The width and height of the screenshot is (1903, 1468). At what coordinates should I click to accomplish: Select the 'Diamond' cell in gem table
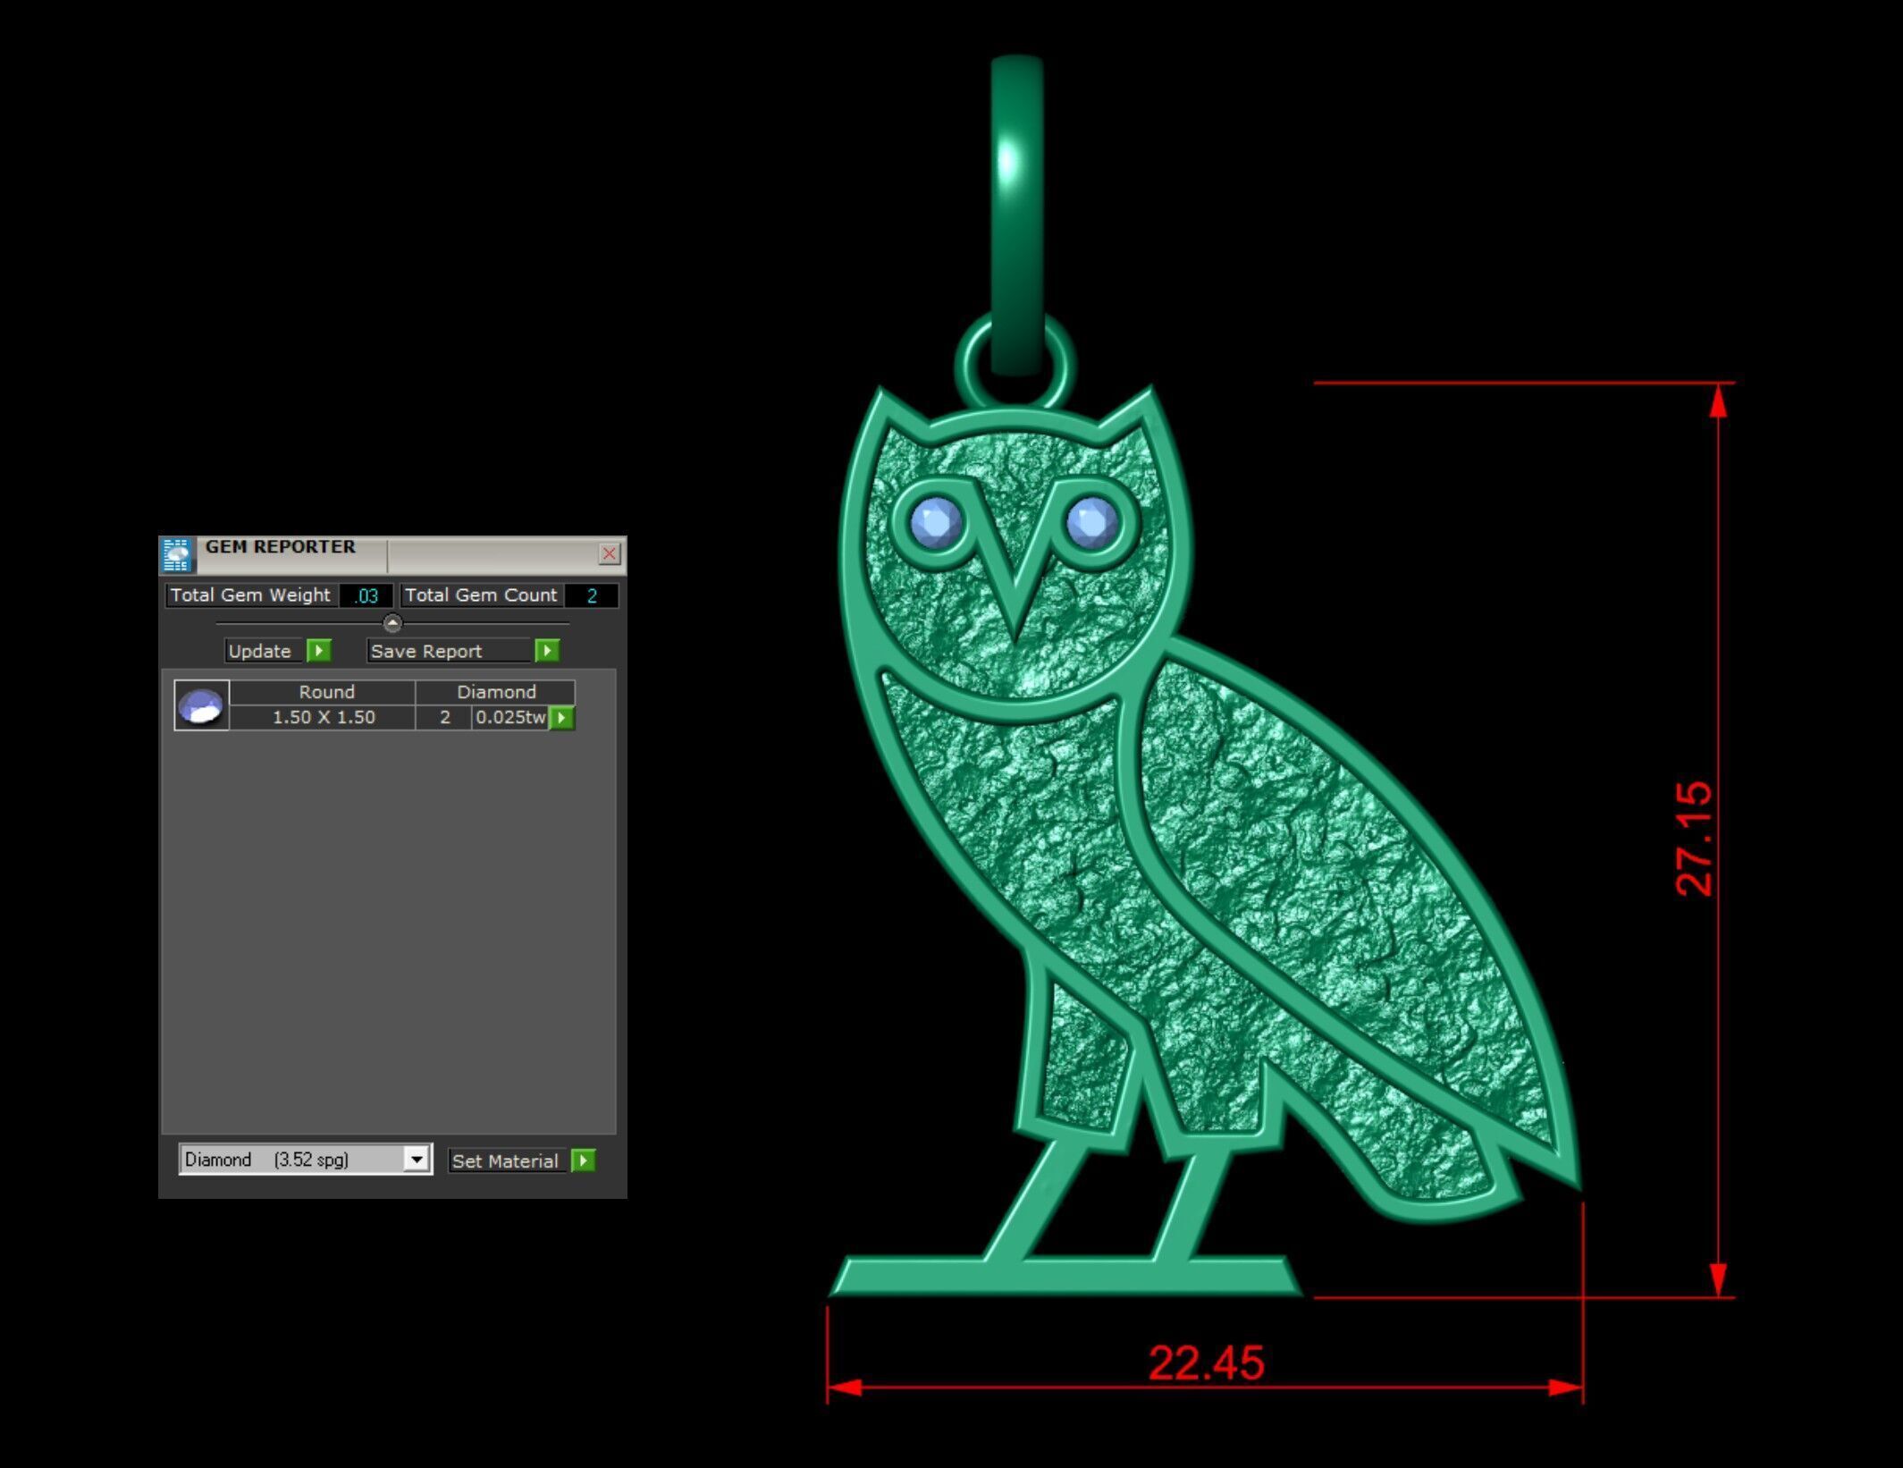(495, 692)
